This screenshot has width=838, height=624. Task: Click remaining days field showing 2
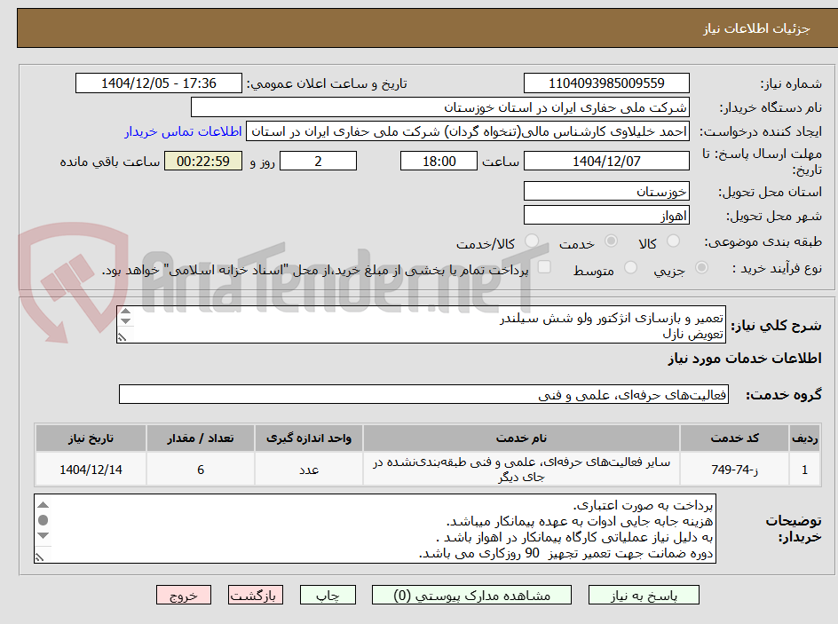tap(318, 161)
